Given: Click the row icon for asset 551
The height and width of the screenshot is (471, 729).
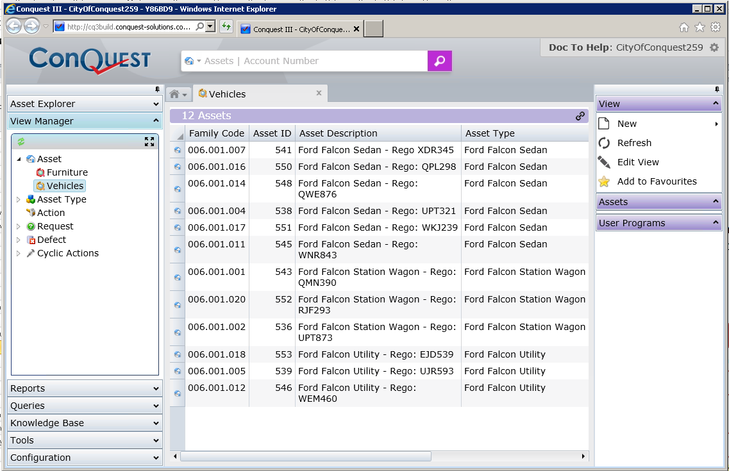Looking at the screenshot, I should coord(178,227).
